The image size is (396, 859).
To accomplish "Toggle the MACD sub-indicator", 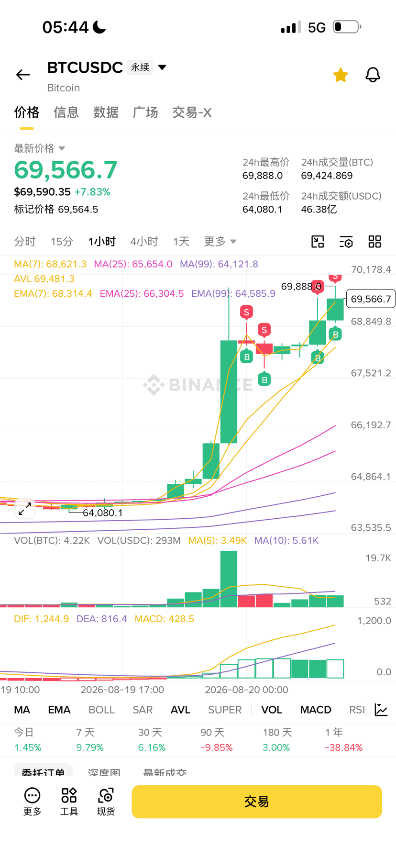I will [316, 710].
